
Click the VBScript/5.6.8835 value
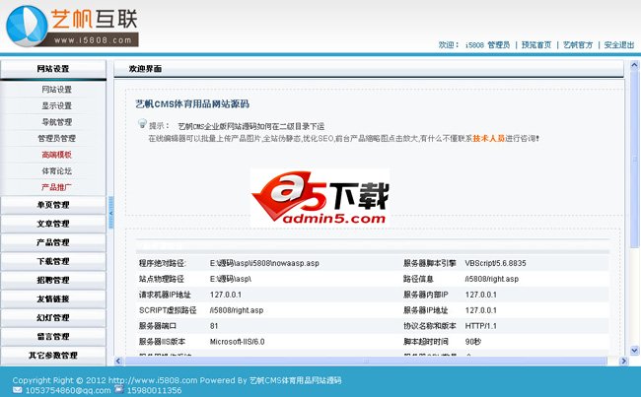pyautogui.click(x=495, y=263)
